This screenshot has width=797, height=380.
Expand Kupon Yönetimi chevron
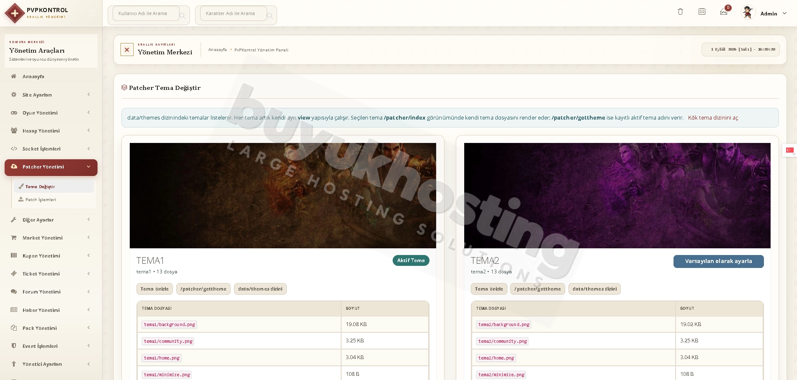(x=89, y=255)
